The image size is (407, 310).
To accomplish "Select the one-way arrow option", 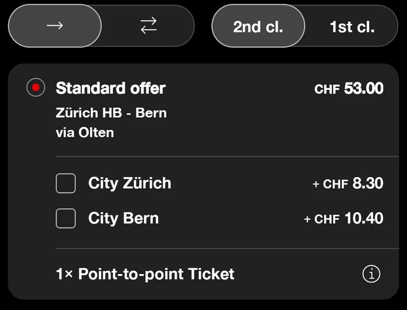I will [54, 26].
